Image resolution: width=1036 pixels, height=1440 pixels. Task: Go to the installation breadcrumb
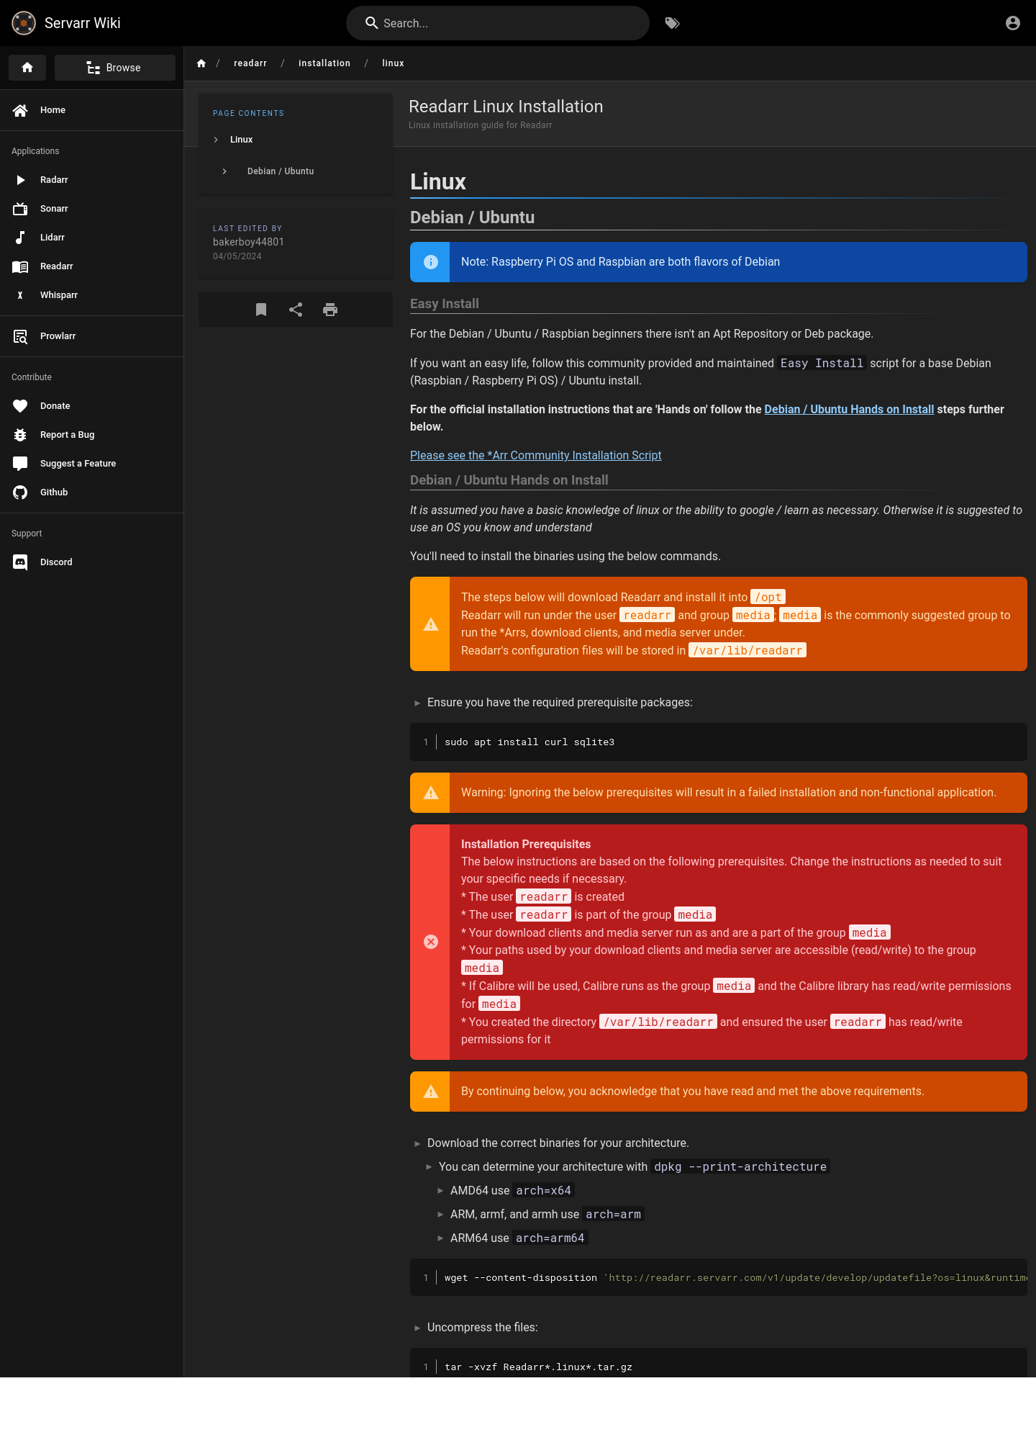point(324,63)
